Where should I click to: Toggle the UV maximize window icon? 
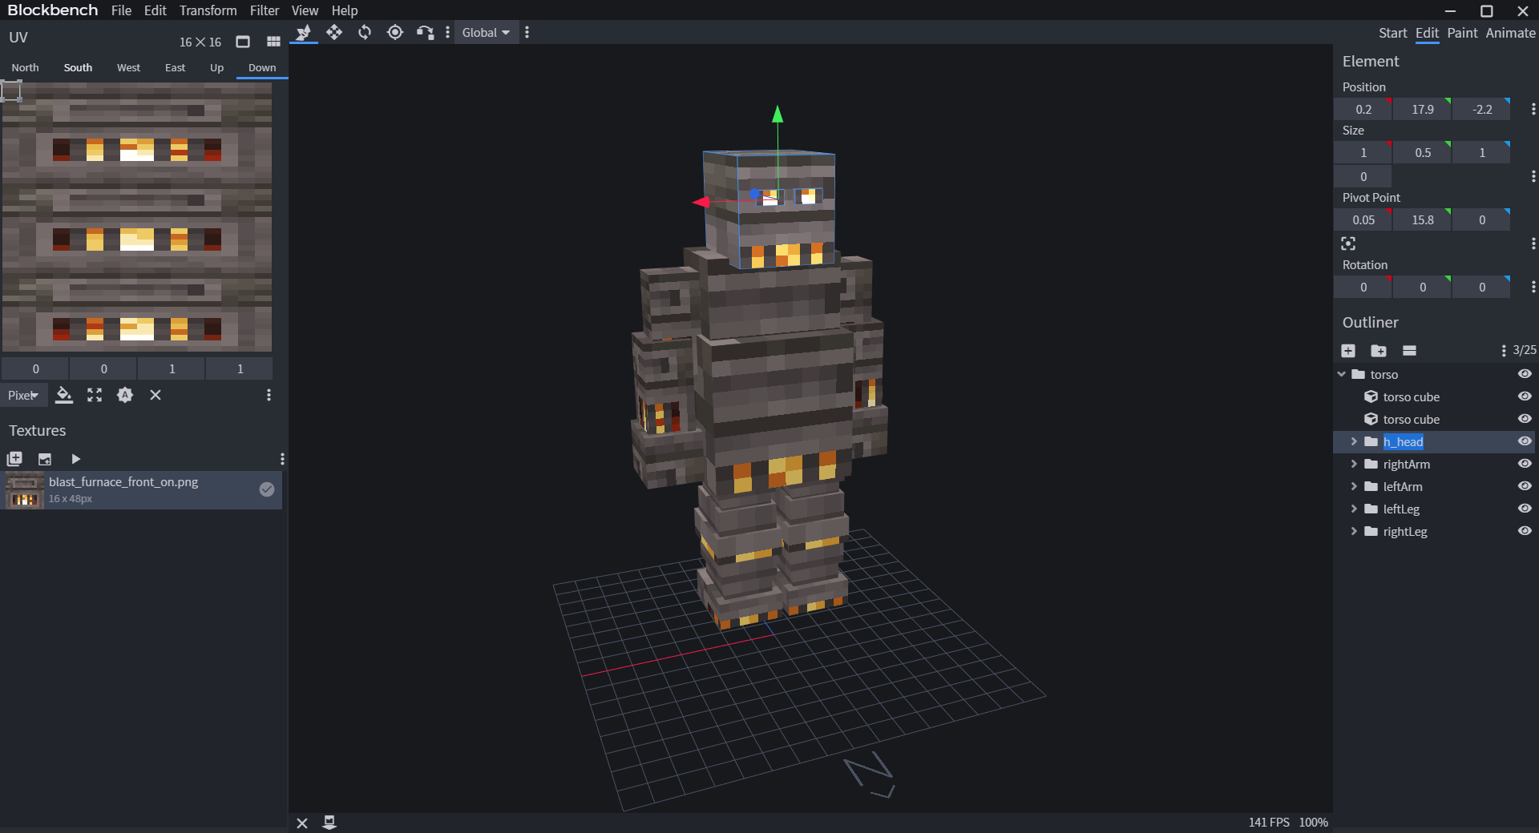click(243, 42)
